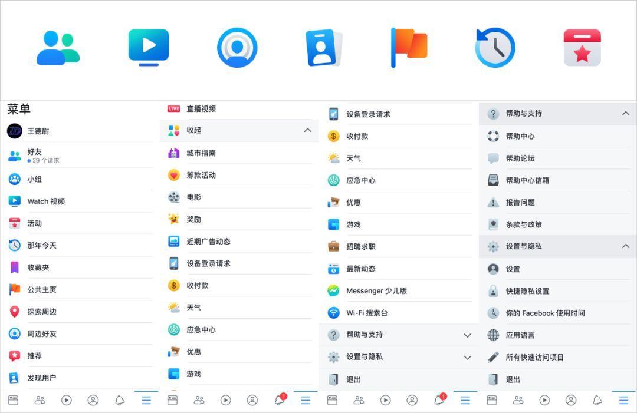Open 王德尉 profile entry
The width and height of the screenshot is (637, 413).
coord(38,131)
